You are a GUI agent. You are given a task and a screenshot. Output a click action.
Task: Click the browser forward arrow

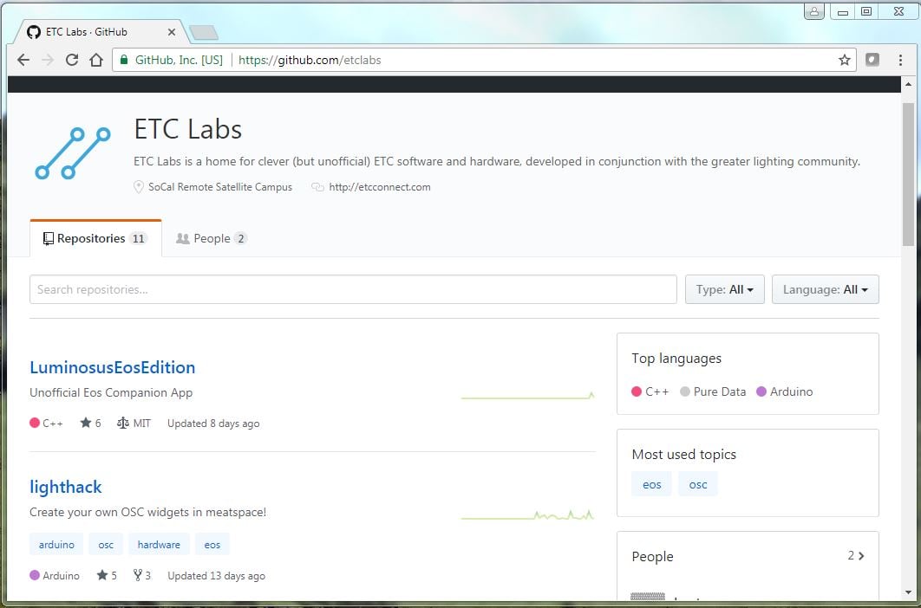48,60
